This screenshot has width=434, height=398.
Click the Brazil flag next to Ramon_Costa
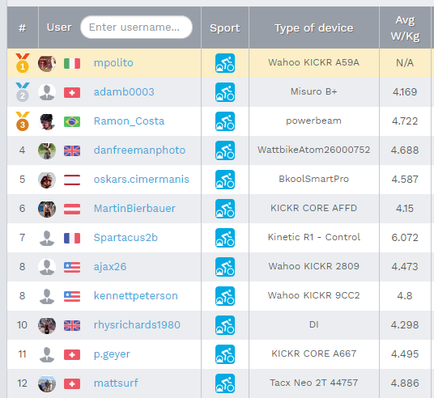pos(72,121)
